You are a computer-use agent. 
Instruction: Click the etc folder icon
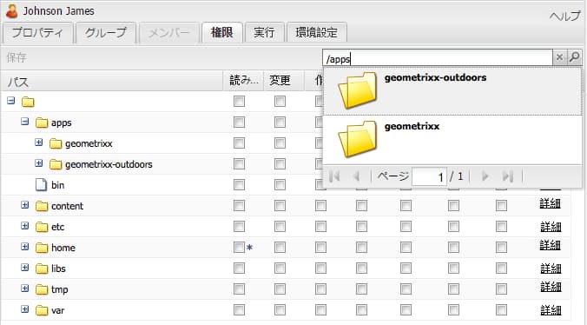42,227
